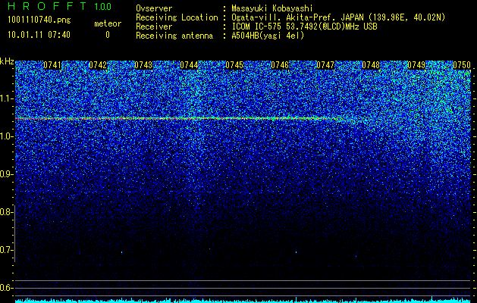Click the observer name Masayuki Kobayashi
477x303 pixels.
(x=272, y=8)
